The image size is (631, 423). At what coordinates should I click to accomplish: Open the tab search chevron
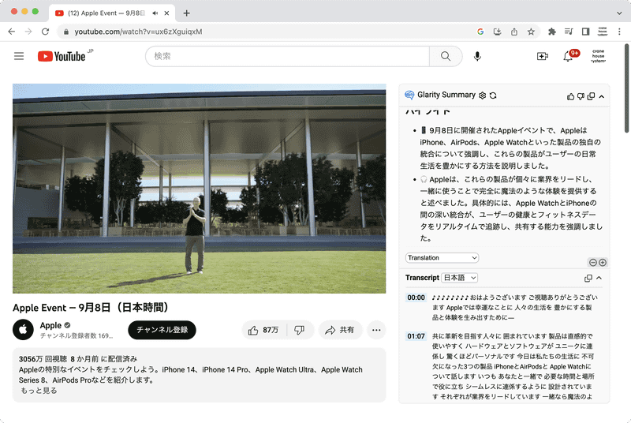(619, 13)
